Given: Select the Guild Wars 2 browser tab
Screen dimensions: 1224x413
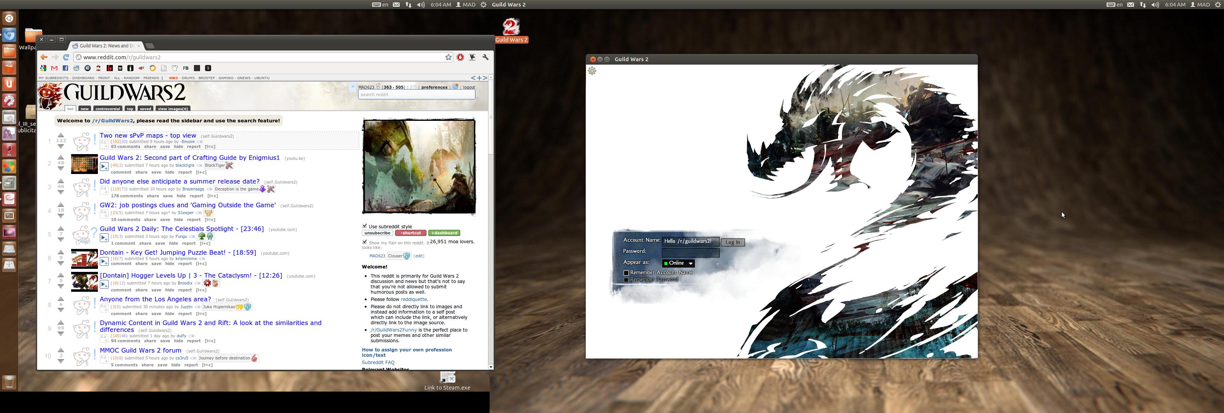Looking at the screenshot, I should point(106,46).
